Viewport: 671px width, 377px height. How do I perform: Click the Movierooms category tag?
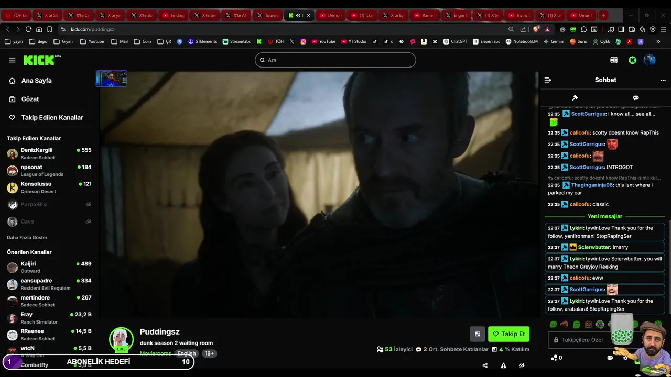coord(155,353)
